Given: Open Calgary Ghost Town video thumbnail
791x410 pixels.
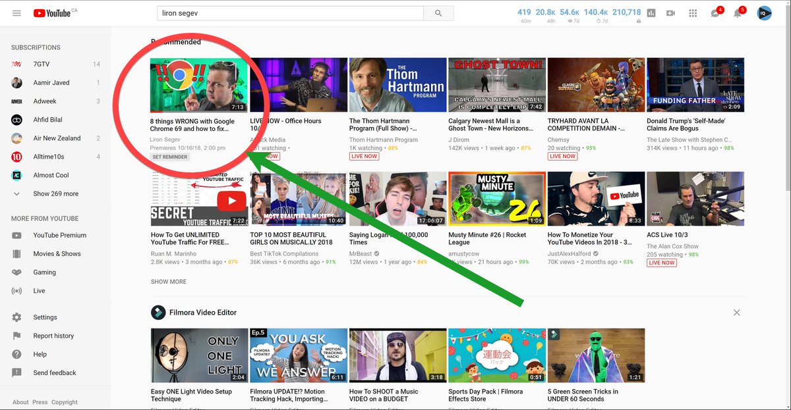Looking at the screenshot, I should pos(497,85).
